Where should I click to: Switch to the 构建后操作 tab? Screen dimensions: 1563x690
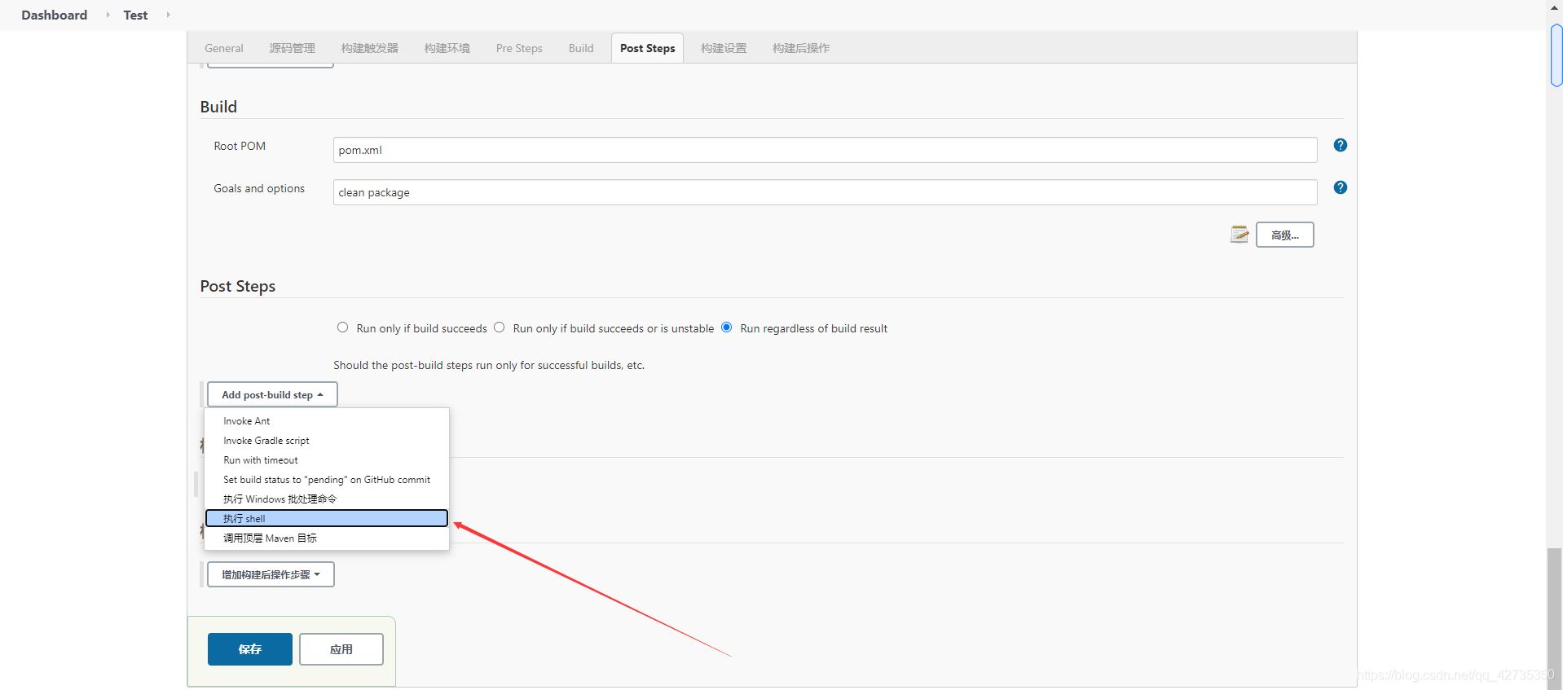pos(801,48)
